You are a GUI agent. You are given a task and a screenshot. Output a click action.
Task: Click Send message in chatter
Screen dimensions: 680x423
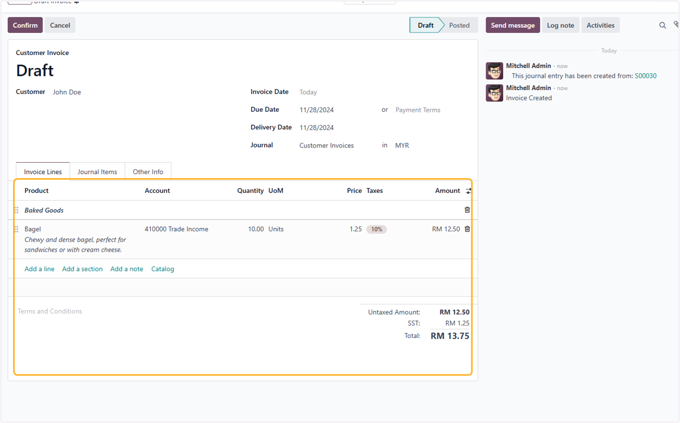pyautogui.click(x=513, y=25)
